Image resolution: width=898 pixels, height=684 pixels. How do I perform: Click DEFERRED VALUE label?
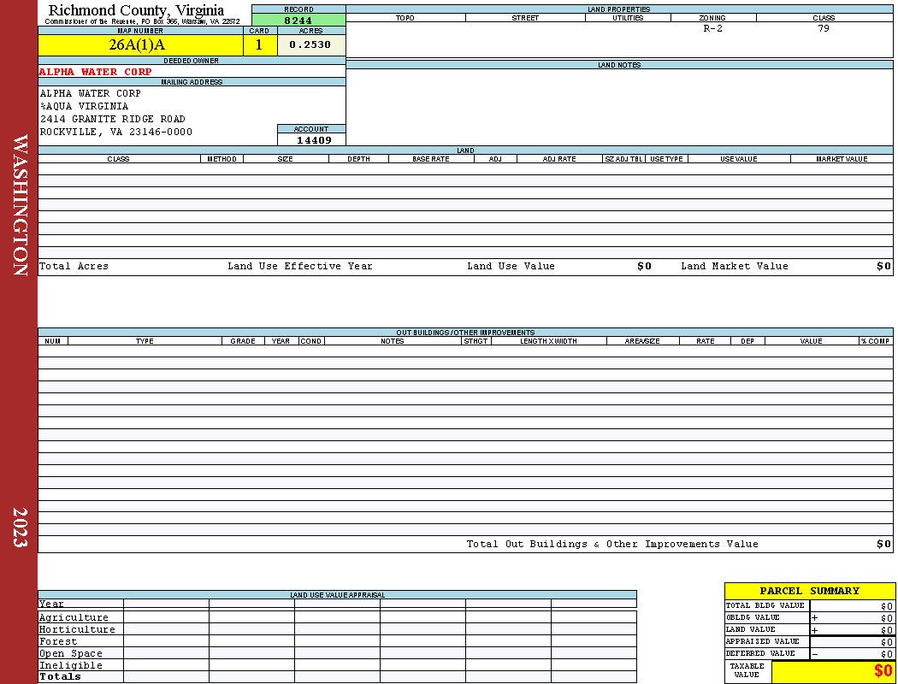click(x=760, y=654)
